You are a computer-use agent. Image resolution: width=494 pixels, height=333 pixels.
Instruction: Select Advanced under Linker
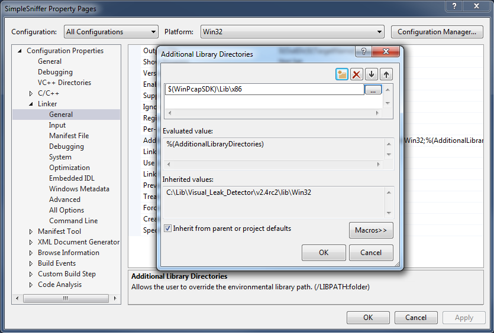pyautogui.click(x=64, y=200)
